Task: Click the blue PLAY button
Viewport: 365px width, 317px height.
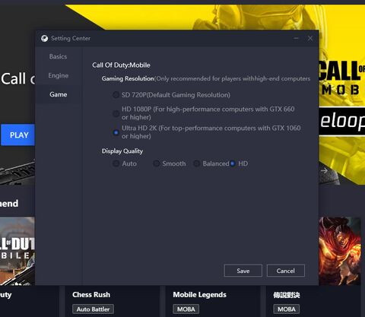Action: click(x=17, y=135)
